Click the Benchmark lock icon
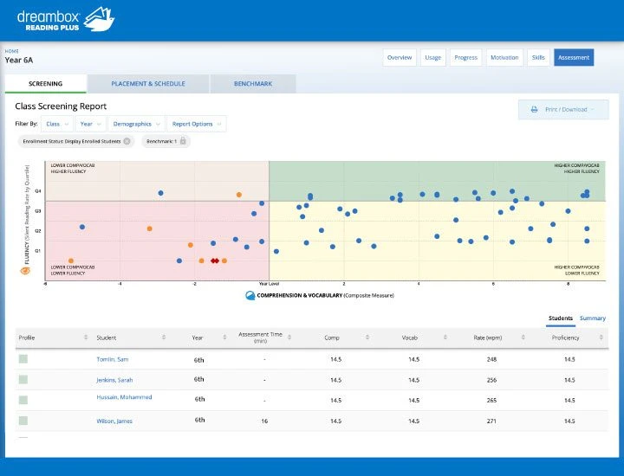This screenshot has height=476, width=624. click(183, 141)
